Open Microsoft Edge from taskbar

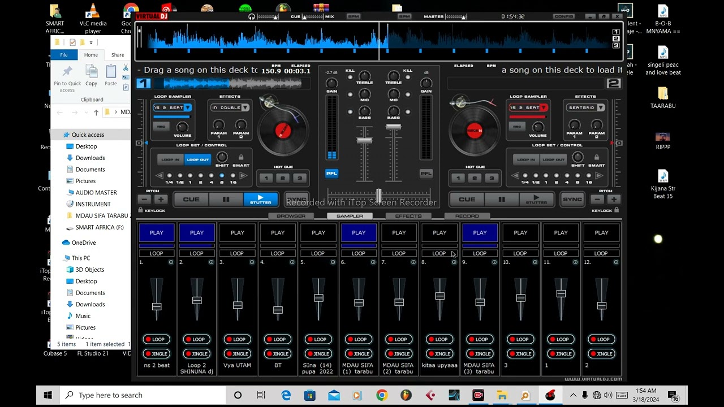286,395
